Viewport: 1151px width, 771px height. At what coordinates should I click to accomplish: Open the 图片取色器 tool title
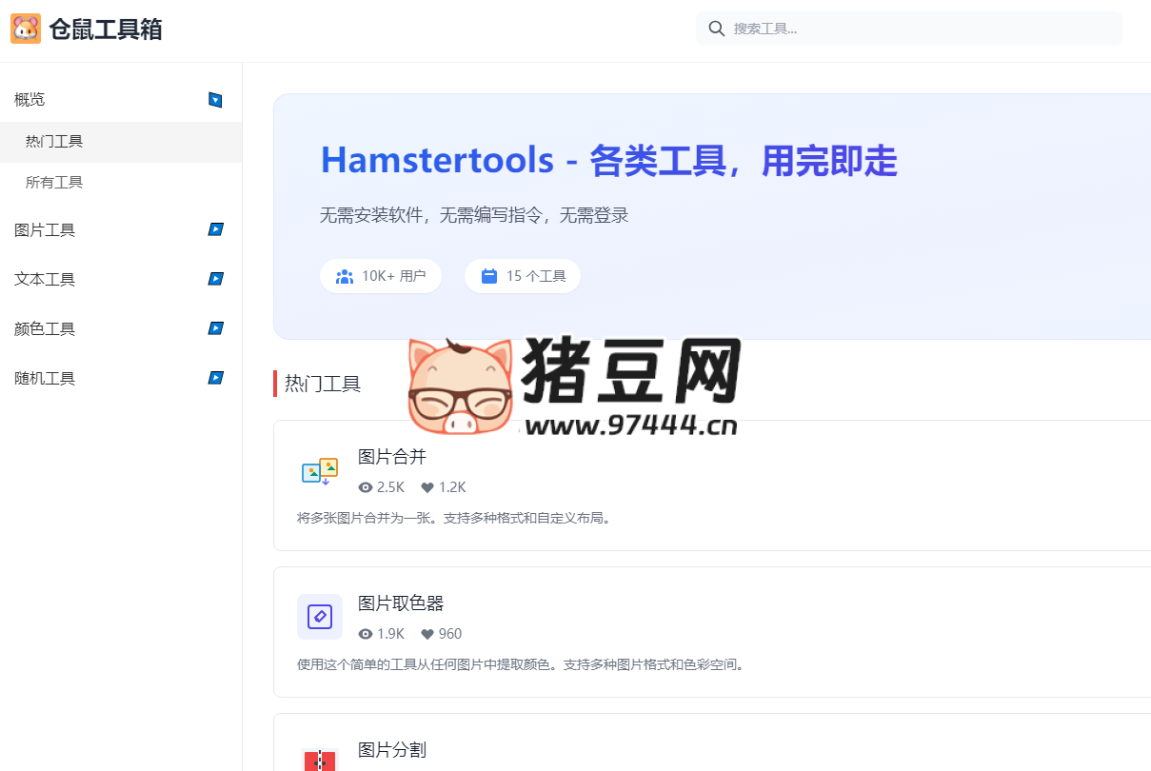tap(401, 603)
